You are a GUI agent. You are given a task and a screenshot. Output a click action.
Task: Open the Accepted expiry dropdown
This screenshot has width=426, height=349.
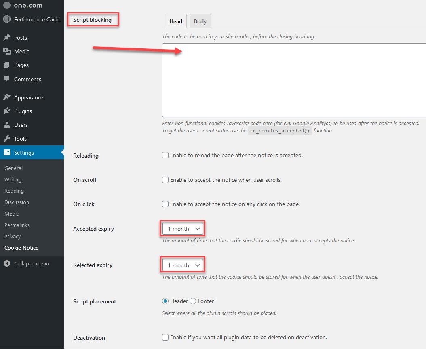point(182,228)
